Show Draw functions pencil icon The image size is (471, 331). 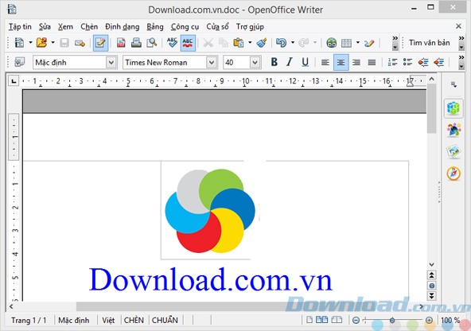(x=369, y=43)
